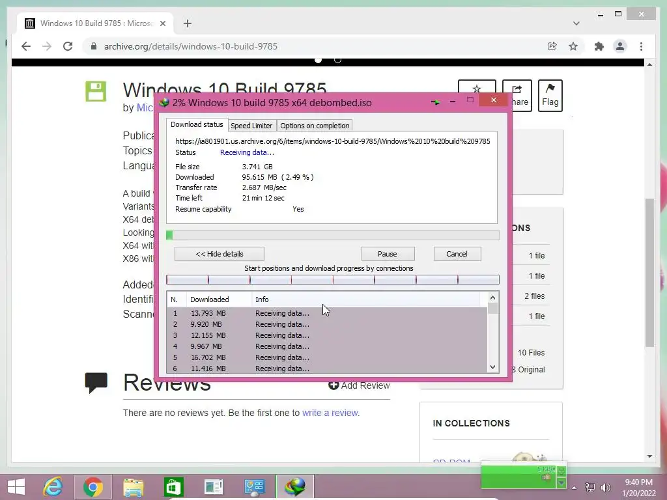Select connection row 1 with 13.793 MB
This screenshot has width=667, height=500.
pos(327,313)
